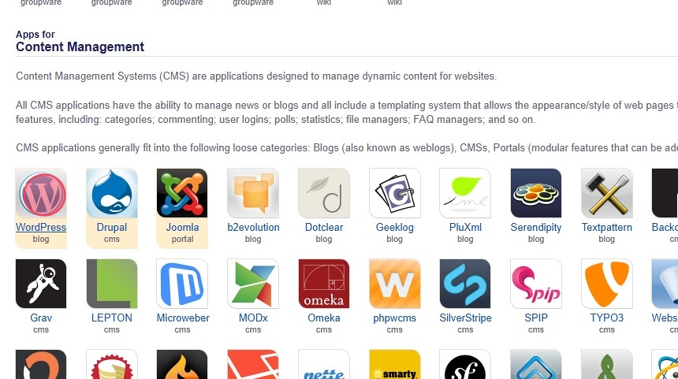The height and width of the screenshot is (379, 678).
Task: Click the Serendipity flower icon
Action: [536, 193]
